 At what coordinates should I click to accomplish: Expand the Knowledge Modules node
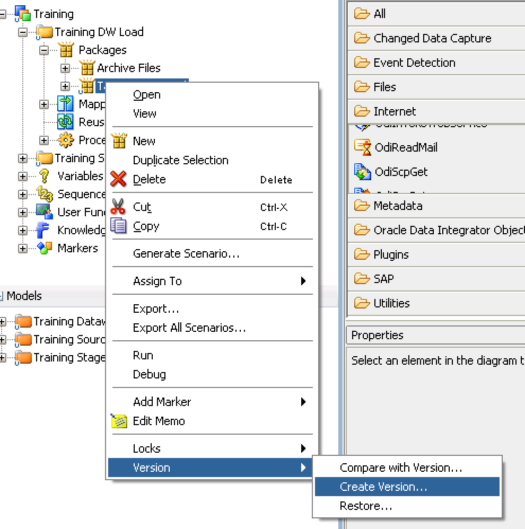tap(23, 230)
